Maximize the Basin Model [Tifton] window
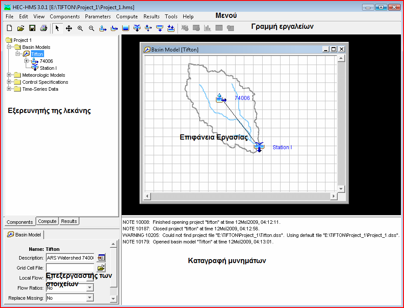404x308 pixels. coord(334,49)
